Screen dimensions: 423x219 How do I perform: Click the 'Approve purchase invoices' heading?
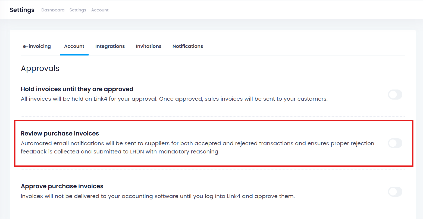point(62,186)
